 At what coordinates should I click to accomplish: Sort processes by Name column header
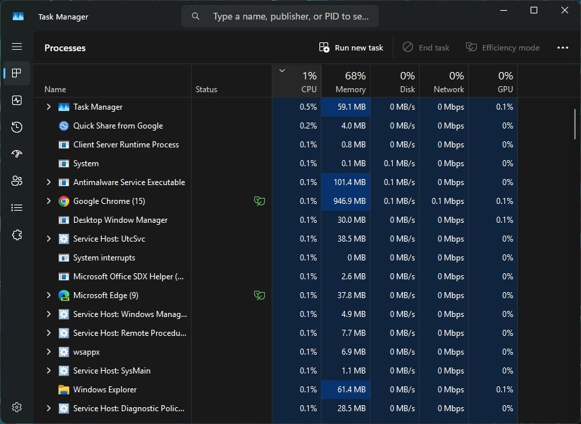tap(55, 89)
